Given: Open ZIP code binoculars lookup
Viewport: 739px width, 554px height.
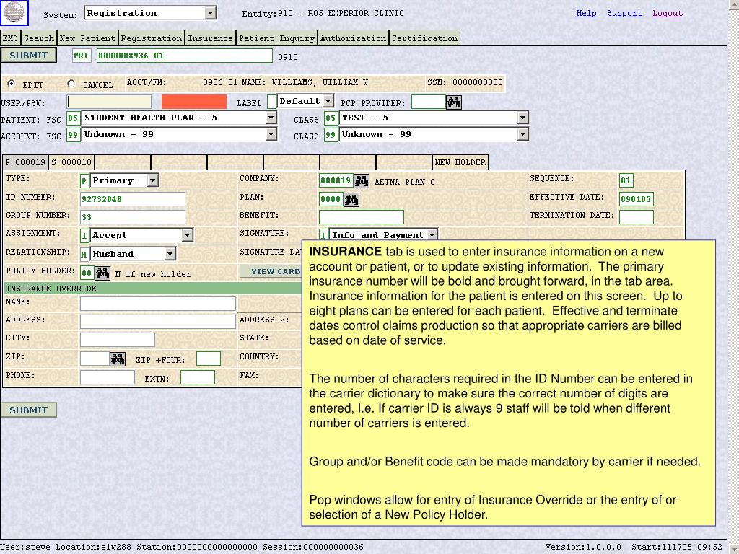Looking at the screenshot, I should click(118, 359).
